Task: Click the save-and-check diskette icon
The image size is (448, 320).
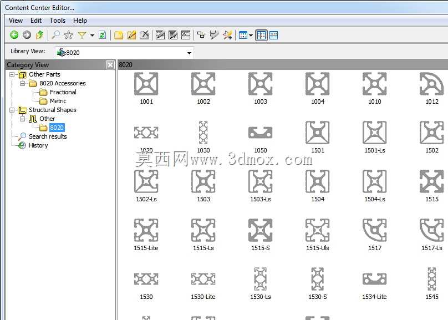Action: pyautogui.click(x=214, y=35)
